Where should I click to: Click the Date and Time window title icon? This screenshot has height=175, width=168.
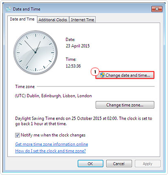pos(9,9)
